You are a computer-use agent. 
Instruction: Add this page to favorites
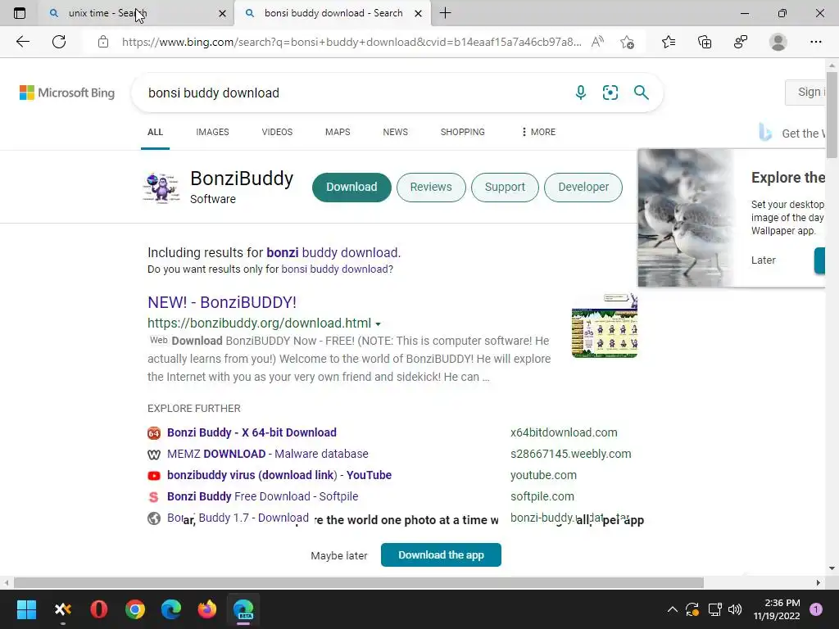pyautogui.click(x=627, y=42)
